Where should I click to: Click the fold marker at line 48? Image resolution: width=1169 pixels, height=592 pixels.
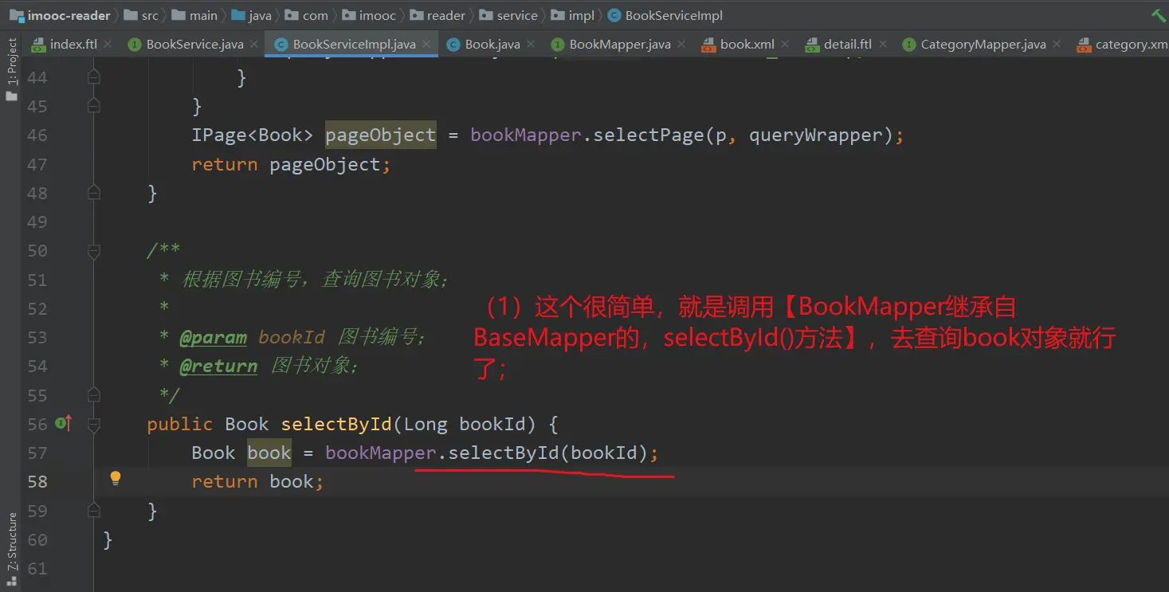(x=94, y=193)
